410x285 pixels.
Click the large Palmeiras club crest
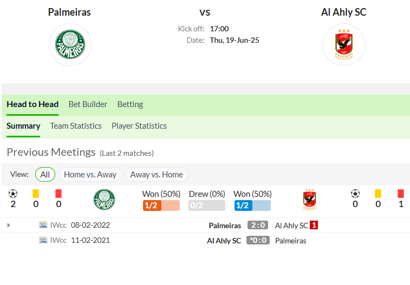pyautogui.click(x=70, y=44)
